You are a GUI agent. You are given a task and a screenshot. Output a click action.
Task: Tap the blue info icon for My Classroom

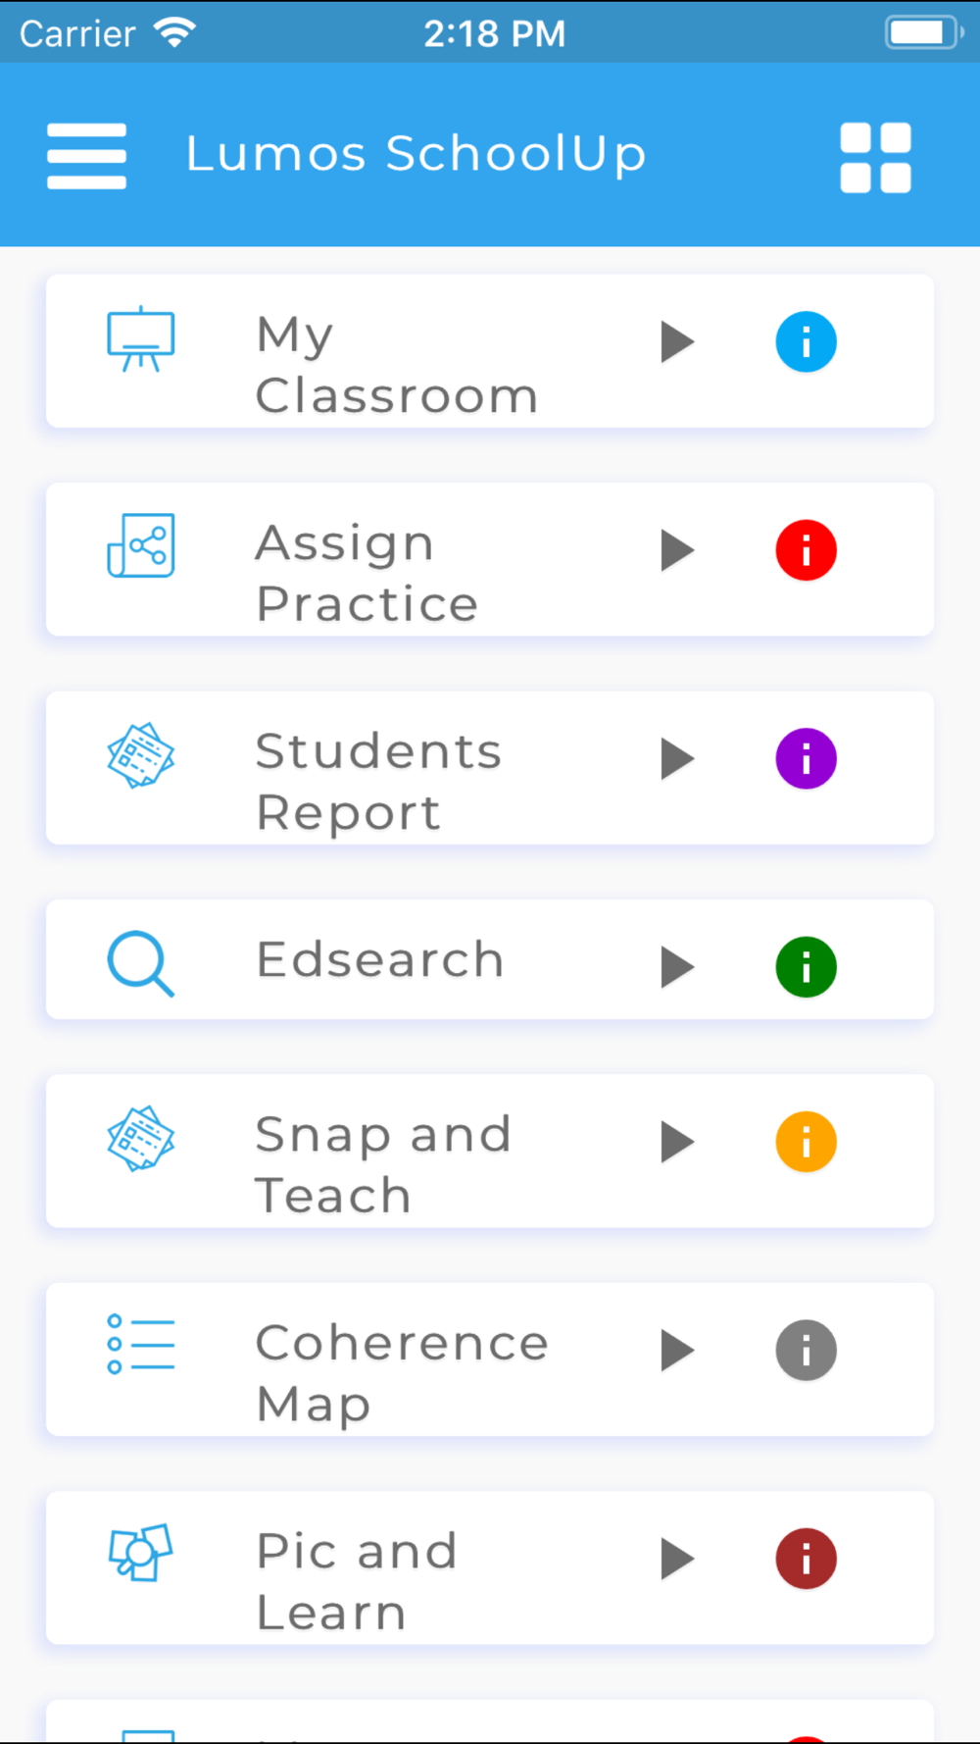click(x=806, y=342)
